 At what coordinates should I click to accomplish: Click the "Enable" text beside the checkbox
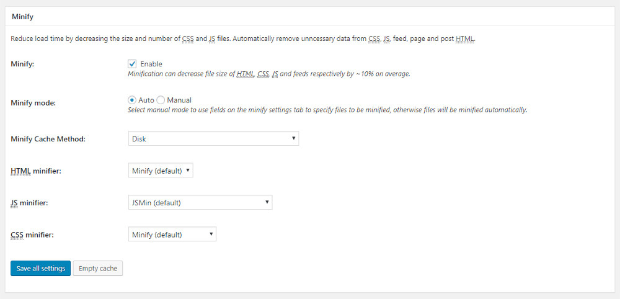click(x=151, y=64)
